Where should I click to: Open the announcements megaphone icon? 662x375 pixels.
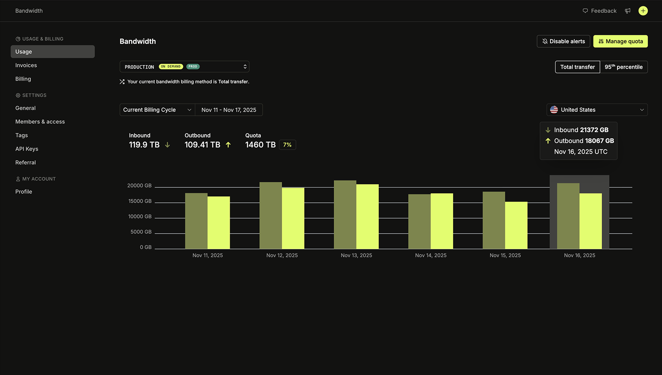coord(627,11)
